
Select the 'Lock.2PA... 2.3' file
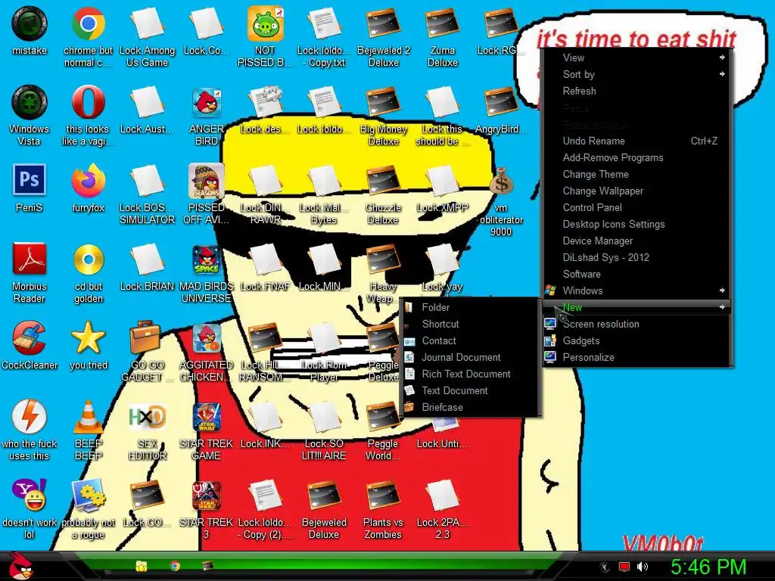(442, 509)
